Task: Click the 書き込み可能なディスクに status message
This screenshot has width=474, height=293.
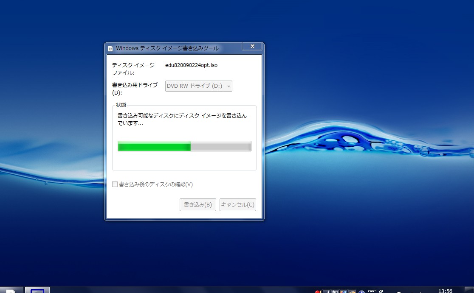Action: (x=182, y=119)
